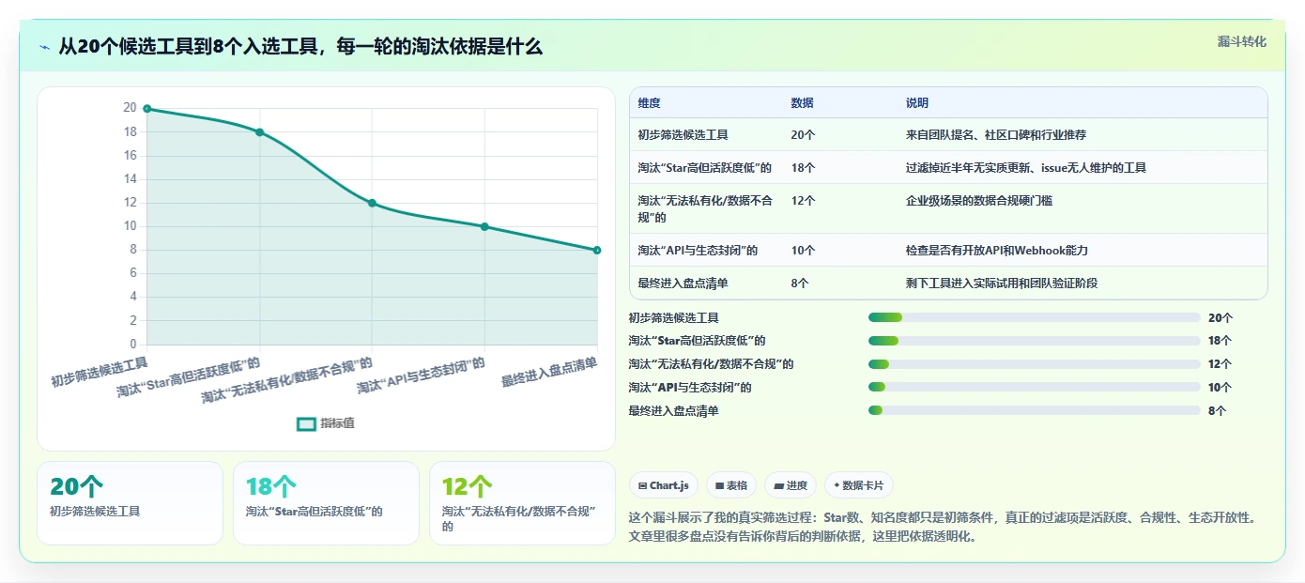This screenshot has height=583, width=1305.
Task: Click the progress bar for 初步筛选候选工具
Action: [x=1035, y=317]
